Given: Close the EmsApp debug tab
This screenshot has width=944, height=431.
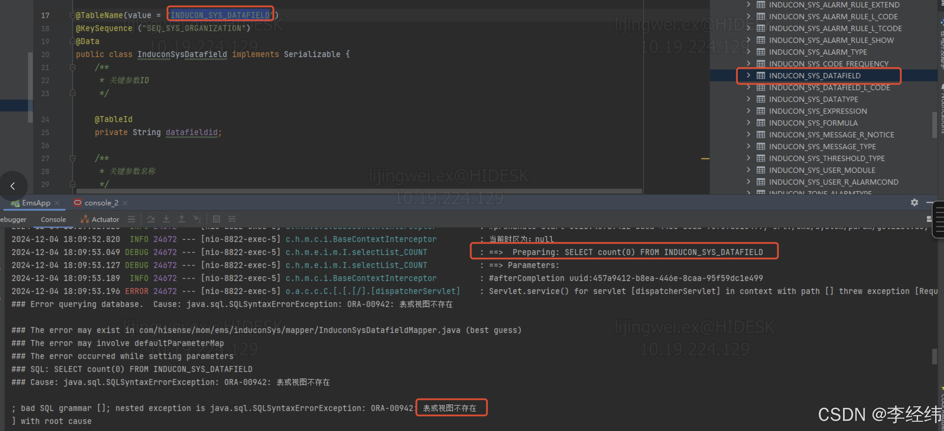Looking at the screenshot, I should pyautogui.click(x=57, y=203).
